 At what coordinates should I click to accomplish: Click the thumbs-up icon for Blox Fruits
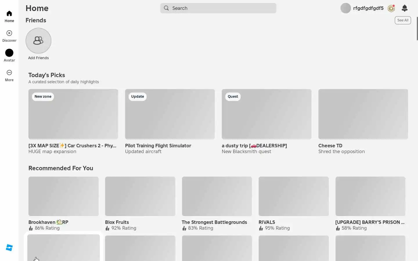point(107,228)
